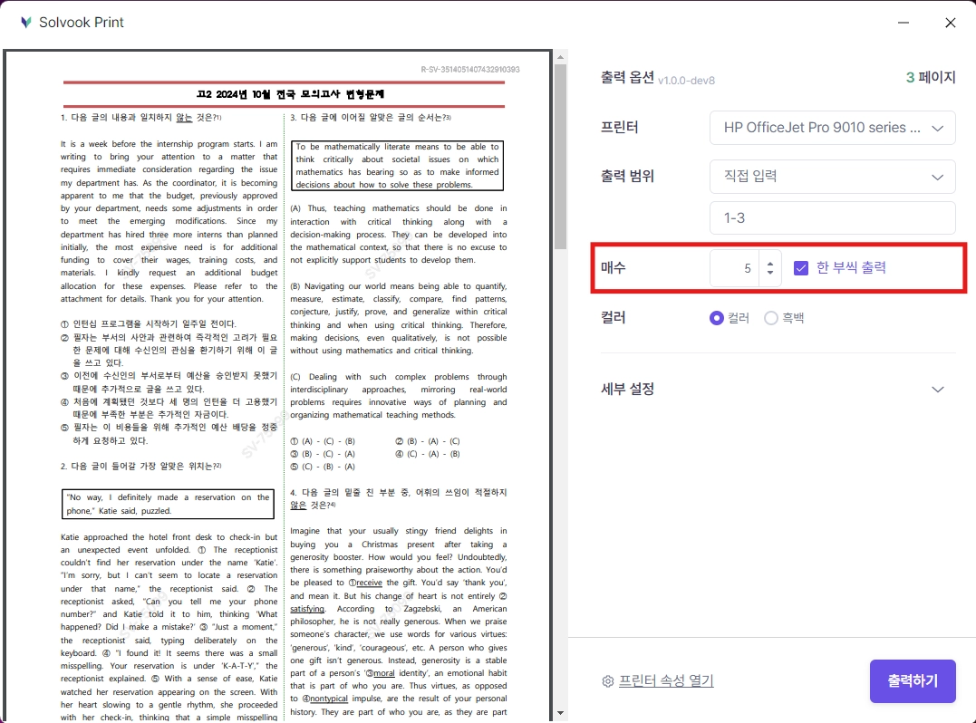Image resolution: width=976 pixels, height=723 pixels.
Task: Increase copies with the stepper up arrow
Action: point(770,263)
